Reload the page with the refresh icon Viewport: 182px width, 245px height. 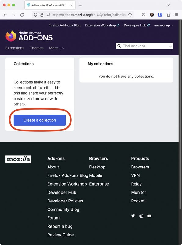[22, 15]
